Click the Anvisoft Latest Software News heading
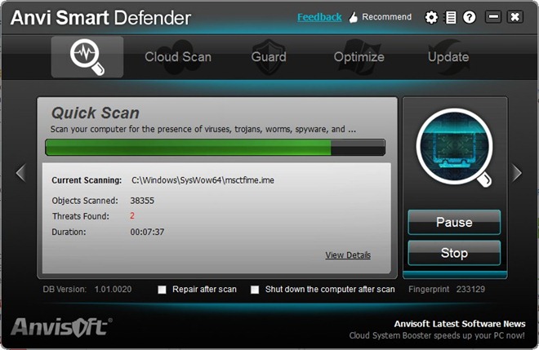 [460, 324]
